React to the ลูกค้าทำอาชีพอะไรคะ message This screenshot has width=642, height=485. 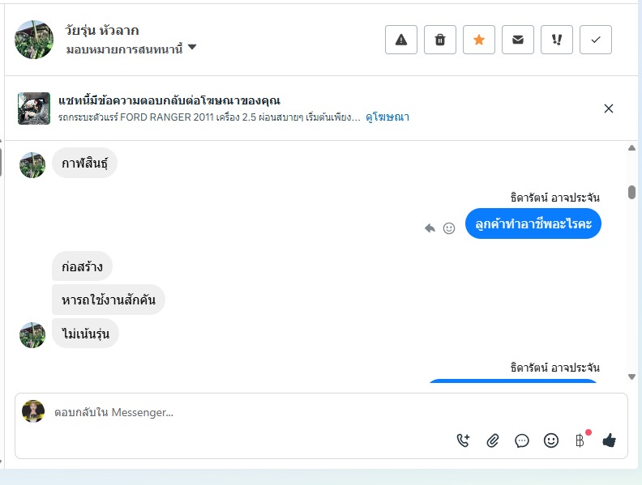(x=449, y=228)
